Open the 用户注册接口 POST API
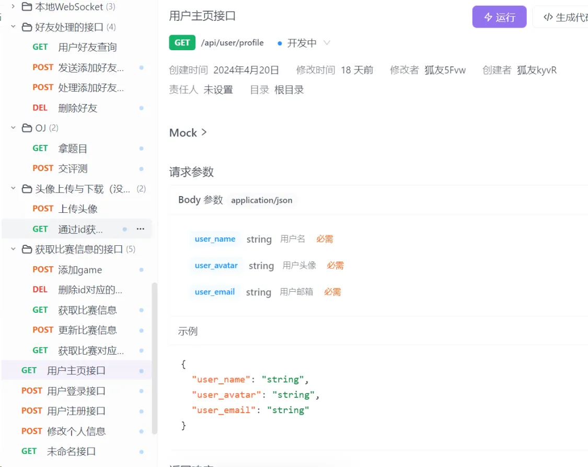 tap(77, 411)
